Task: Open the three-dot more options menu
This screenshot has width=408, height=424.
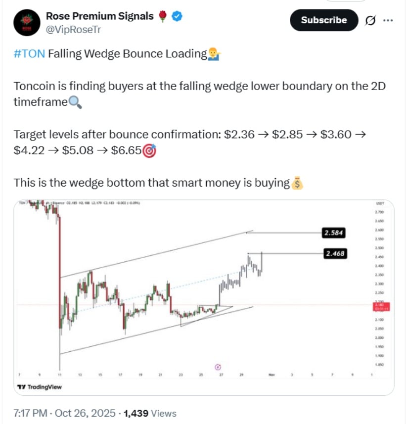Action: click(388, 21)
